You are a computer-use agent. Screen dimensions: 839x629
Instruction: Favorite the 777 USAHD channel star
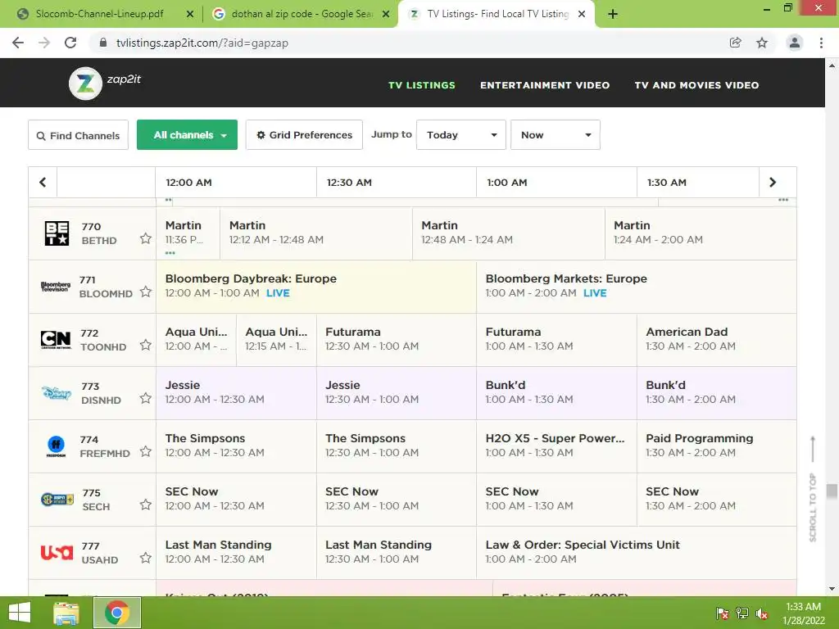click(x=146, y=558)
